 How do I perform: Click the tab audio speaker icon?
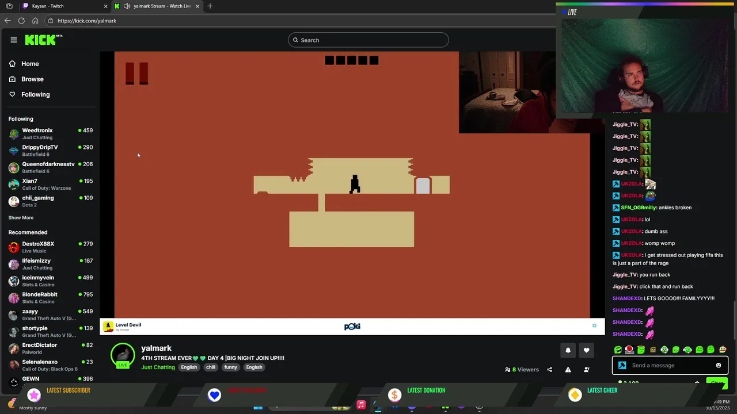(127, 6)
